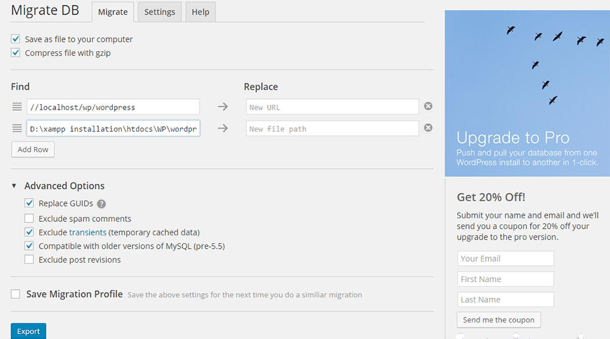Collapse the Advanced Options section
Screen dimensions: 610x339
(x=14, y=186)
